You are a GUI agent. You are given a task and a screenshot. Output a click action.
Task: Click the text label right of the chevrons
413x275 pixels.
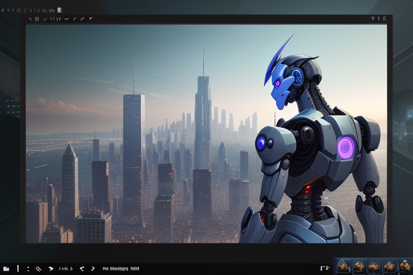tap(121, 268)
